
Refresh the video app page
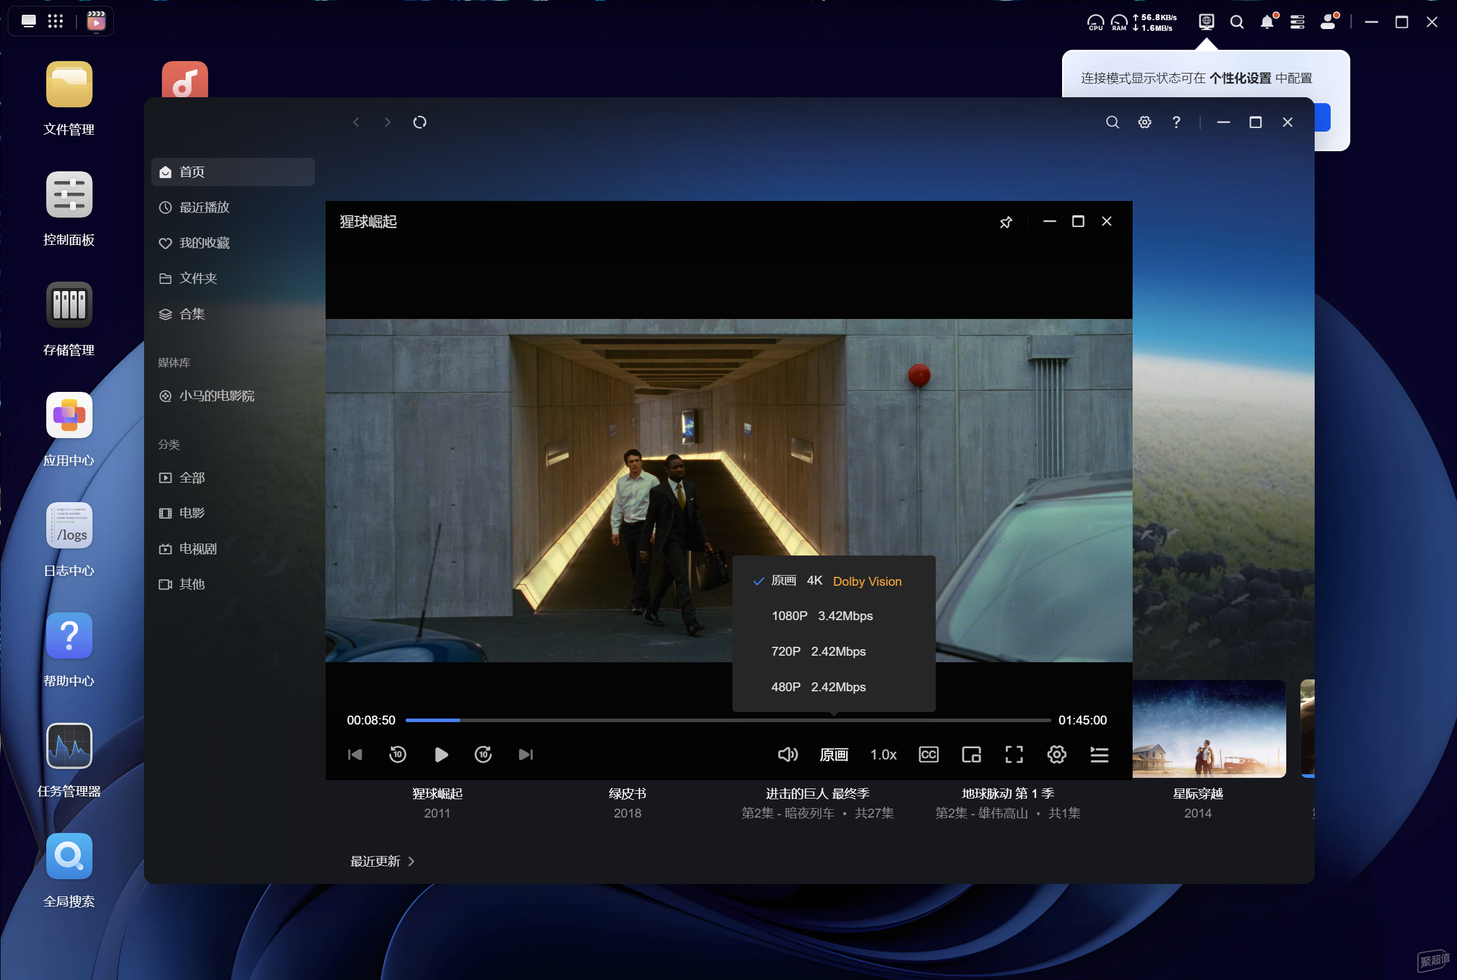pyautogui.click(x=420, y=123)
